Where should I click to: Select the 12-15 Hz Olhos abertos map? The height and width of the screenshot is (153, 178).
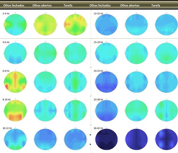(x=136, y=25)
